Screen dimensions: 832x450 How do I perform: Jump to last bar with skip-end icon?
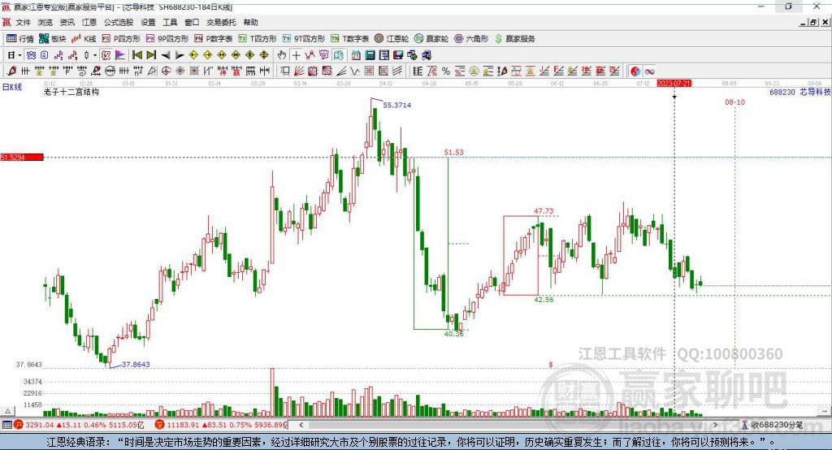(x=151, y=55)
